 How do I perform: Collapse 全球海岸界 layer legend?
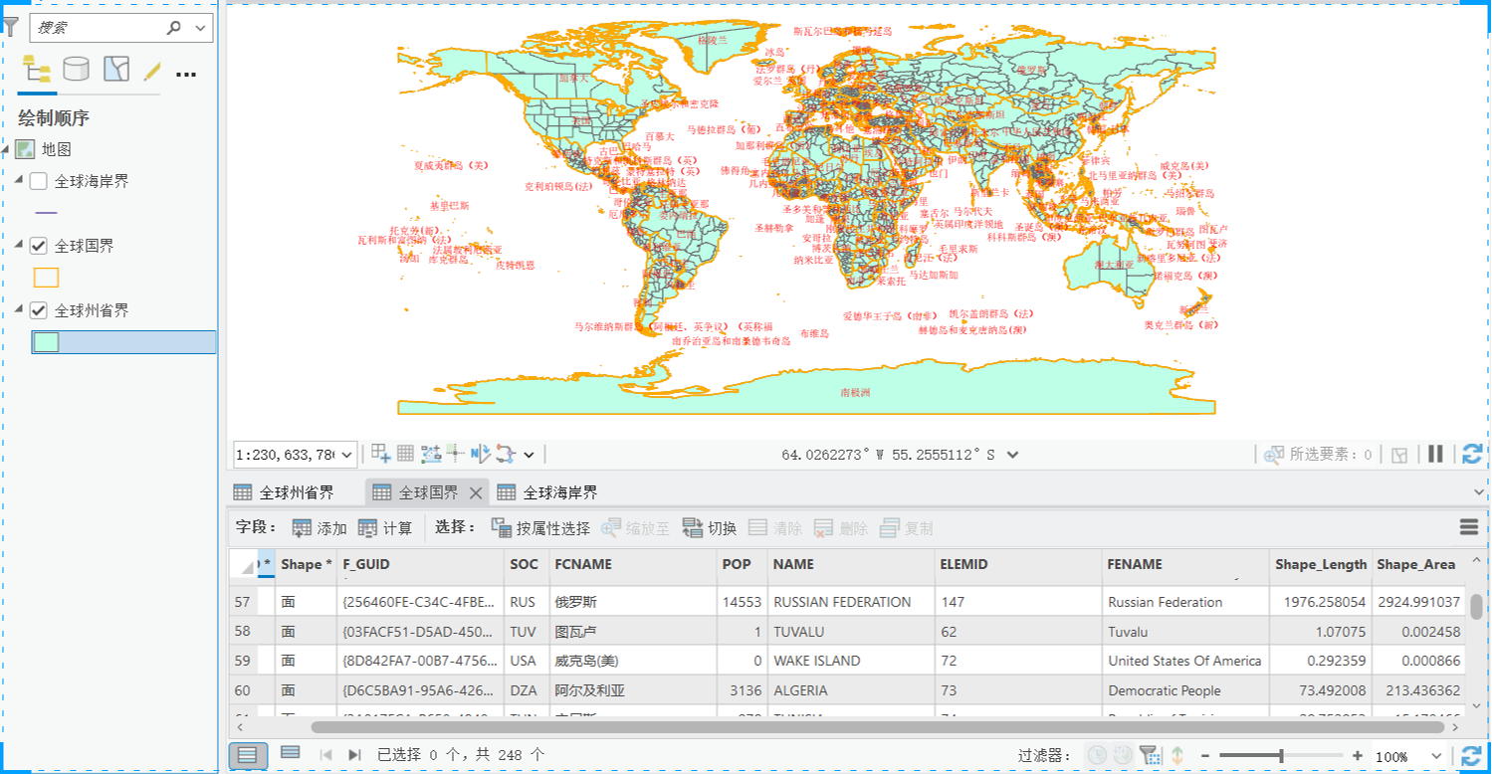(19, 181)
